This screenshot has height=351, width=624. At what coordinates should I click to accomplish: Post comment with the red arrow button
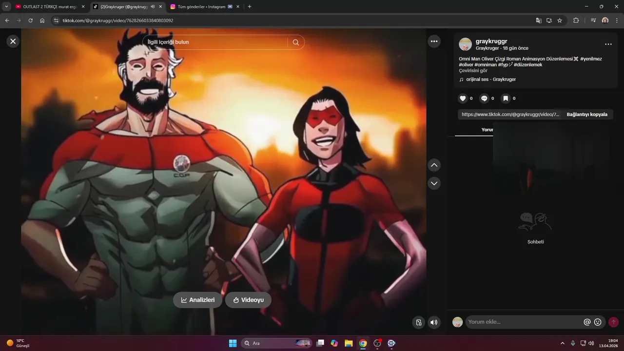(x=613, y=322)
